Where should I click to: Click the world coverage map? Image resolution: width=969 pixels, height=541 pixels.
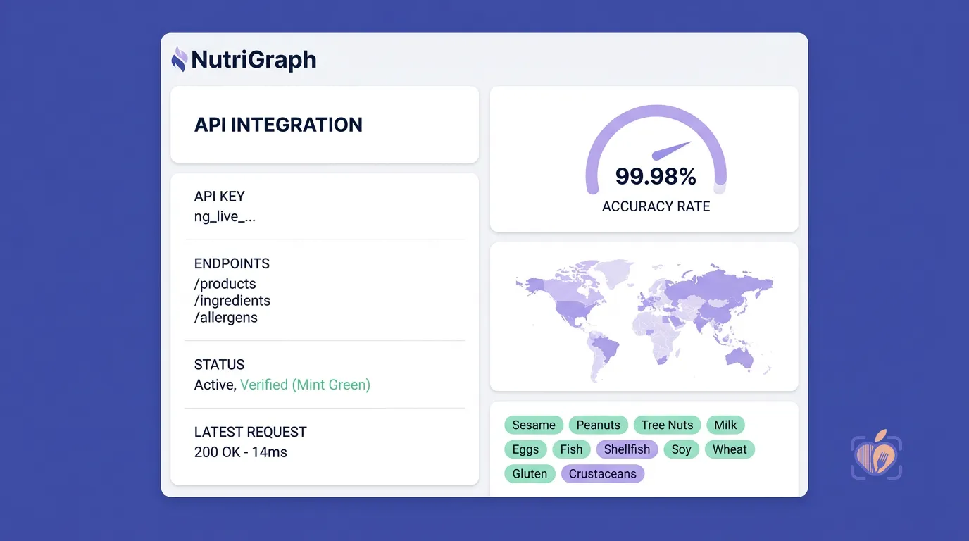[x=644, y=317]
